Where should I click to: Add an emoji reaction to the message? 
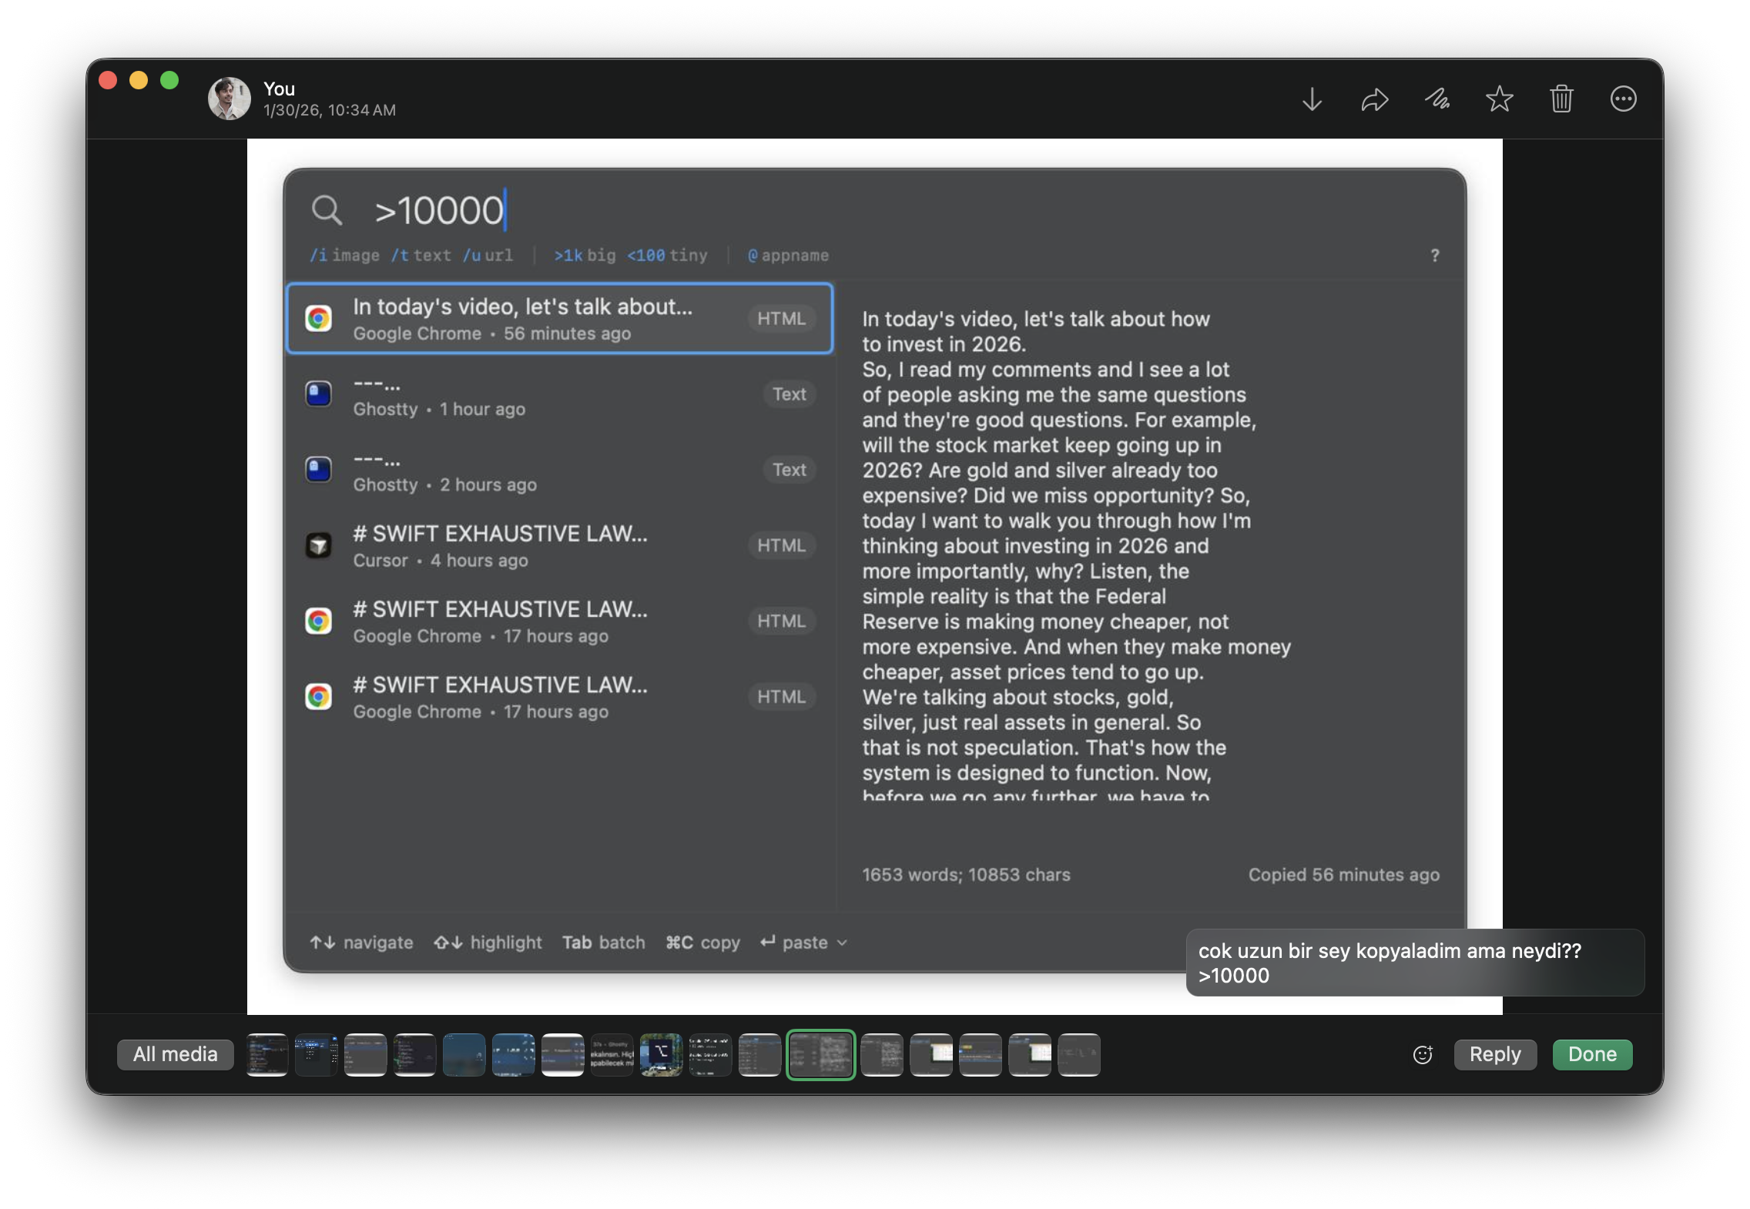[x=1422, y=1054]
